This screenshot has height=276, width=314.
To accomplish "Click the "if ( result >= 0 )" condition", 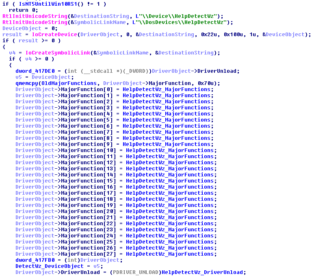I will 31,41.
